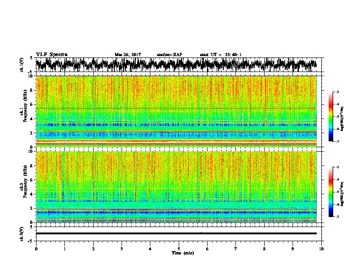The image size is (362, 279).
Task: Click the 'ch.1(V)' waveform axis label
Action: (x=21, y=65)
